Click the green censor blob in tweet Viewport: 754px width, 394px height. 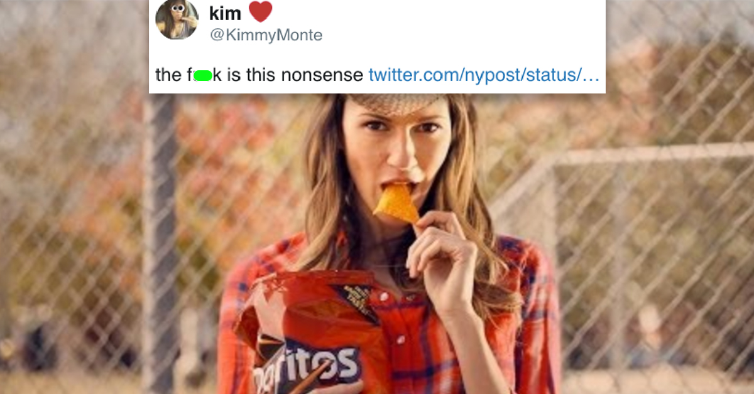pos(201,76)
